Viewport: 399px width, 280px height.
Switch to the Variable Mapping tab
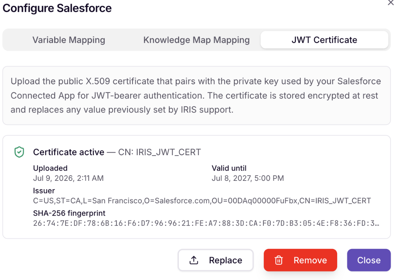pyautogui.click(x=69, y=40)
